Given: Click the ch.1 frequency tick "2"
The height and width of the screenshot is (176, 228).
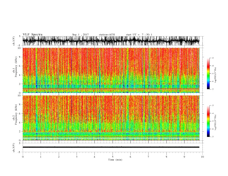Looking at the screenshot, I should [20, 84].
